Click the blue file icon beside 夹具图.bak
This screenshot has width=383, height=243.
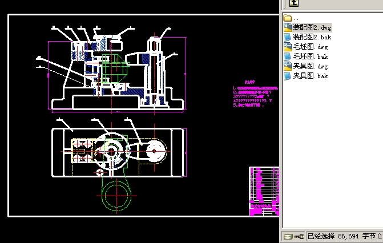(x=288, y=76)
